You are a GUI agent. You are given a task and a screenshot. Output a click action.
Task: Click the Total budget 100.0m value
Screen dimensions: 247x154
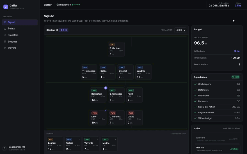coord(236,58)
